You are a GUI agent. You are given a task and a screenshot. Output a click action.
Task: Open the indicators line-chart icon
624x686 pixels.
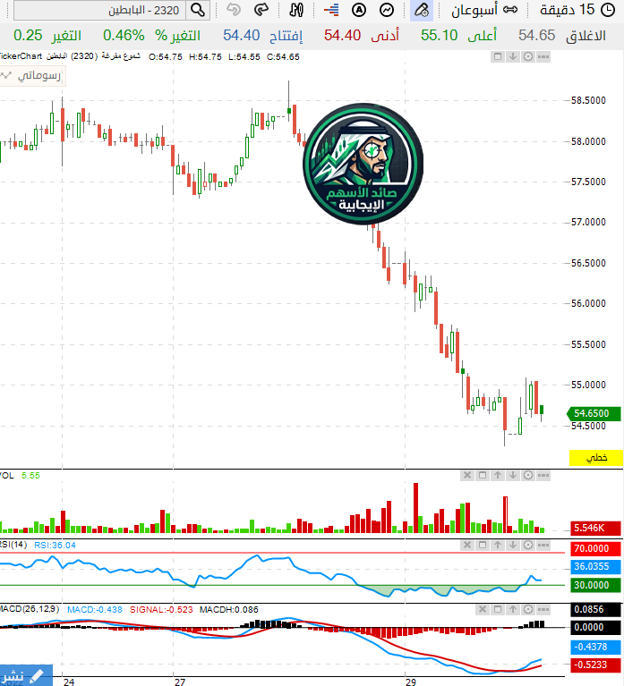[387, 10]
